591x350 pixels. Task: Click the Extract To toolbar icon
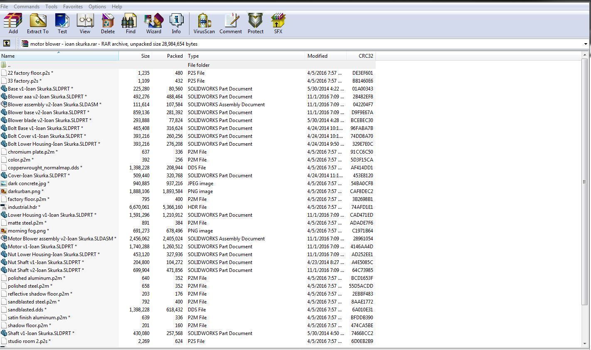tap(37, 23)
